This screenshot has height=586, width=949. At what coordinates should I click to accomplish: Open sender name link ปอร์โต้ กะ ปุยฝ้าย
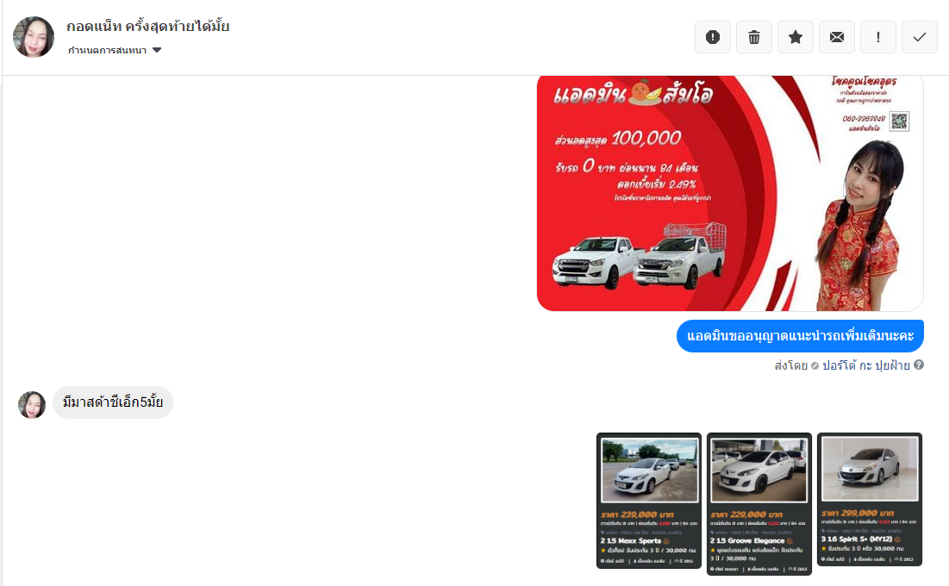coord(865,365)
